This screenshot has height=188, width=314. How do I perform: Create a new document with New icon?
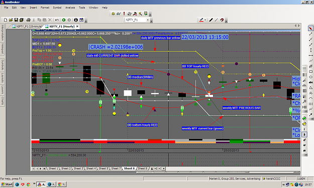pos(6,20)
